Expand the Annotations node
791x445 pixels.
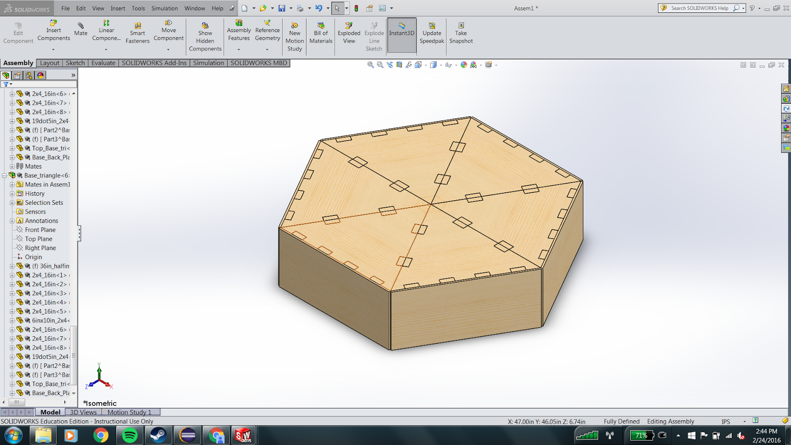pos(12,221)
